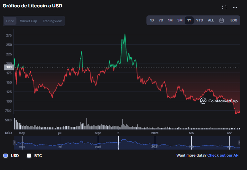Click the 'feb' label on the time axis

[191, 133]
